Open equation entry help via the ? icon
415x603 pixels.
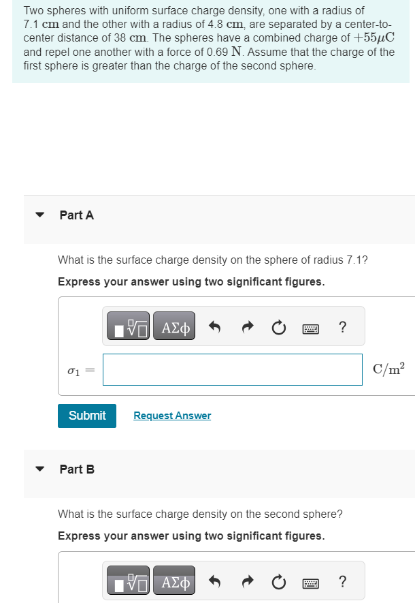342,327
